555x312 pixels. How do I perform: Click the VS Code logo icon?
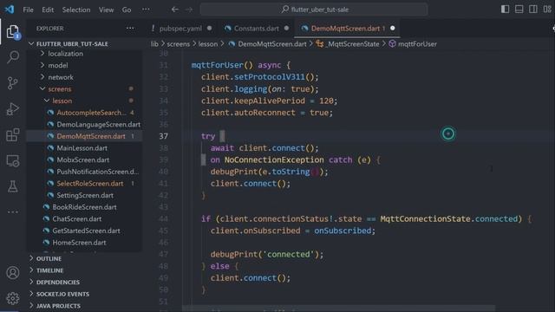pyautogui.click(x=10, y=10)
